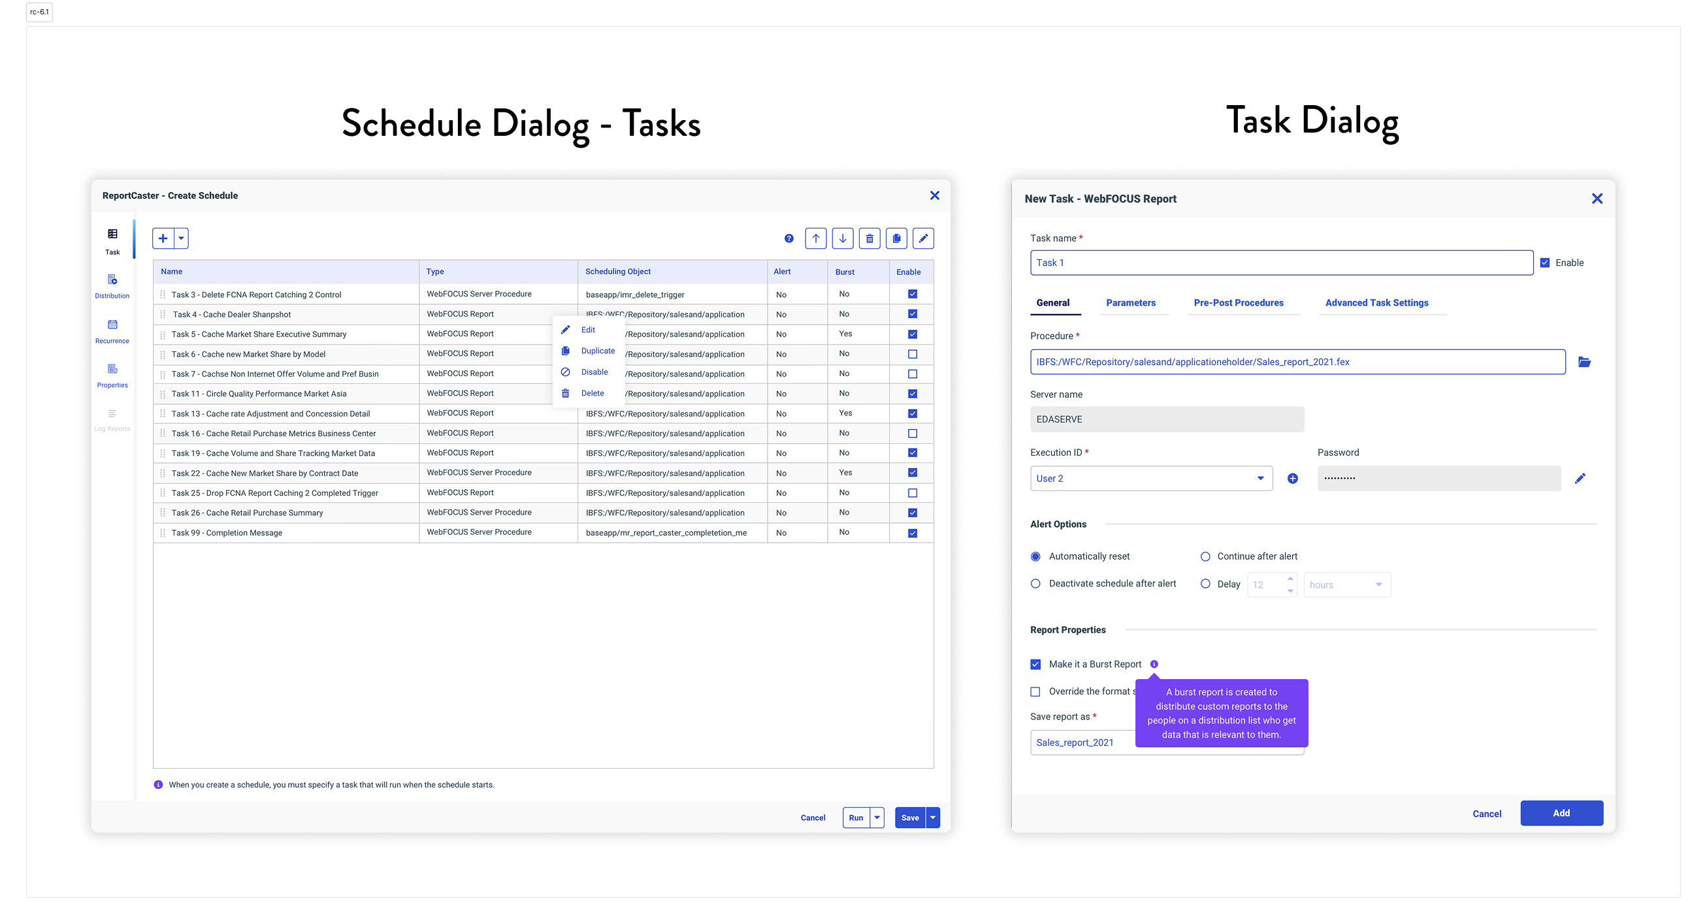Screen dimensions: 1707x924
Task: Open the delay hours unit dropdown
Action: [x=1346, y=584]
